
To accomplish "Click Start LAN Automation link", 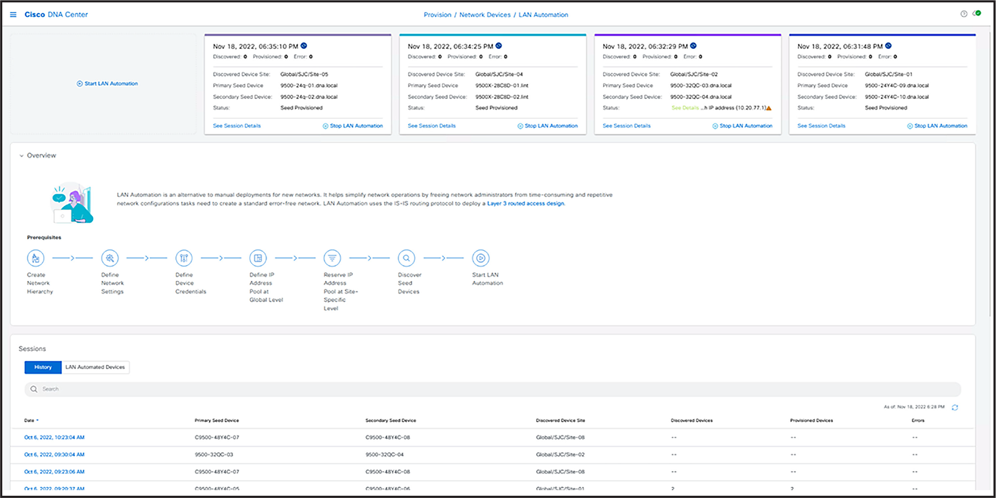I will (107, 83).
